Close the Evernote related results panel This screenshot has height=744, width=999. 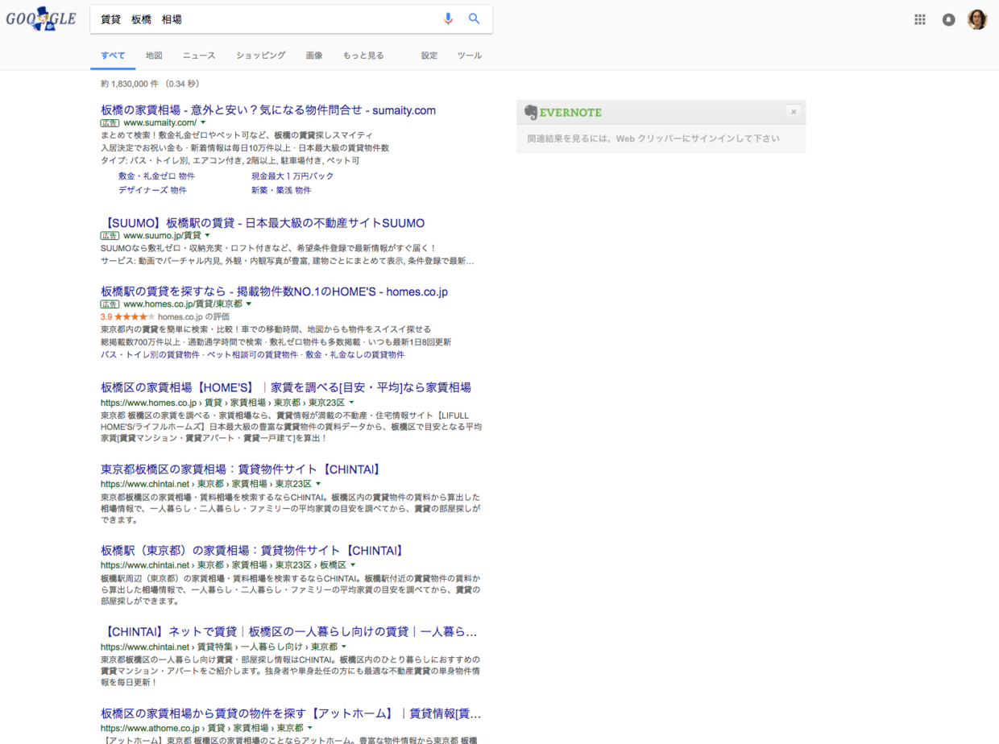click(x=794, y=112)
